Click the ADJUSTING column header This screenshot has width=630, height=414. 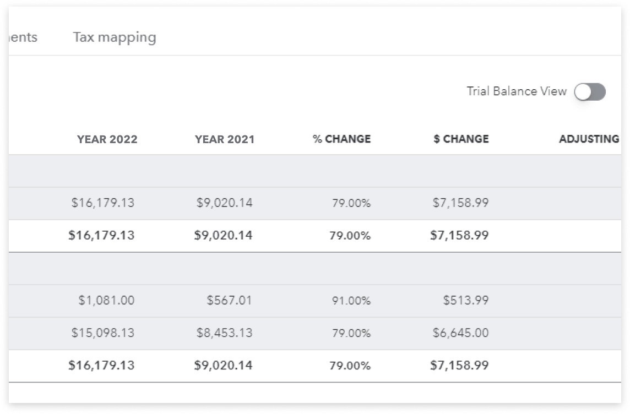coord(589,139)
